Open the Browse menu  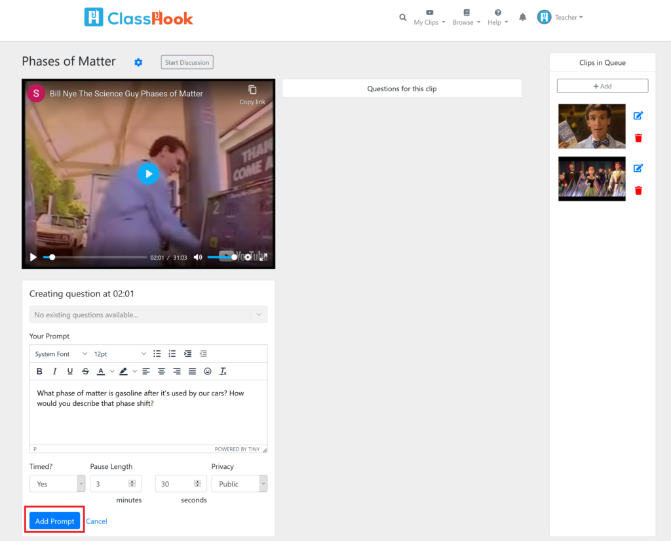(x=466, y=18)
